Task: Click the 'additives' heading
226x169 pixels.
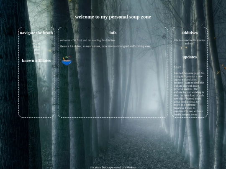Action: coord(190,33)
